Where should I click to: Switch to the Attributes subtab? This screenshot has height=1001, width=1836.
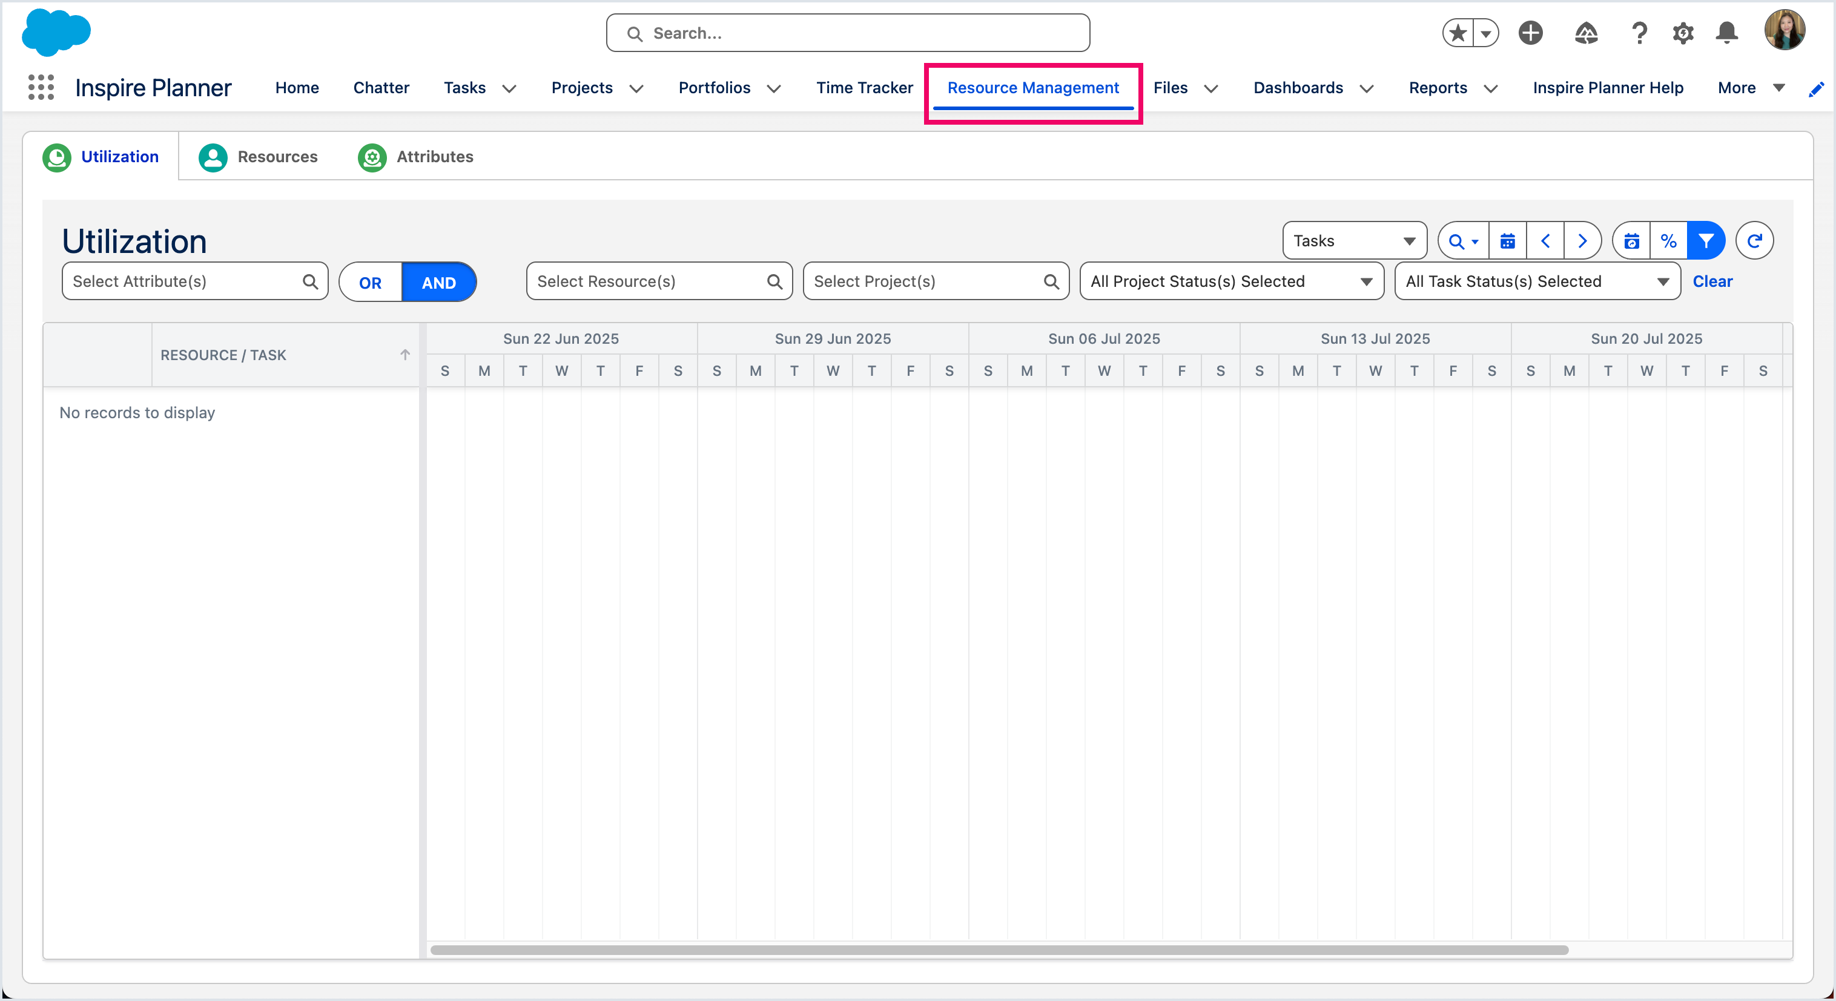pos(415,157)
